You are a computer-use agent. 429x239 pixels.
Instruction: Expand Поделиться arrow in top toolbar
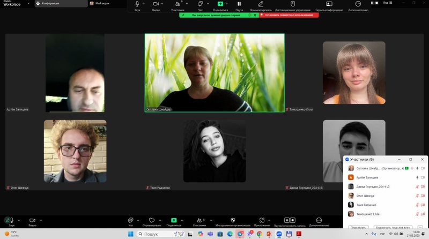point(227,4)
